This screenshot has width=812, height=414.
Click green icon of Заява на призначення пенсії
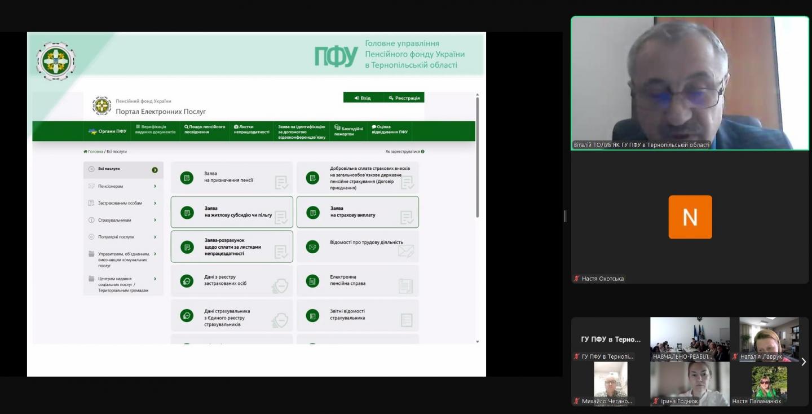(187, 178)
